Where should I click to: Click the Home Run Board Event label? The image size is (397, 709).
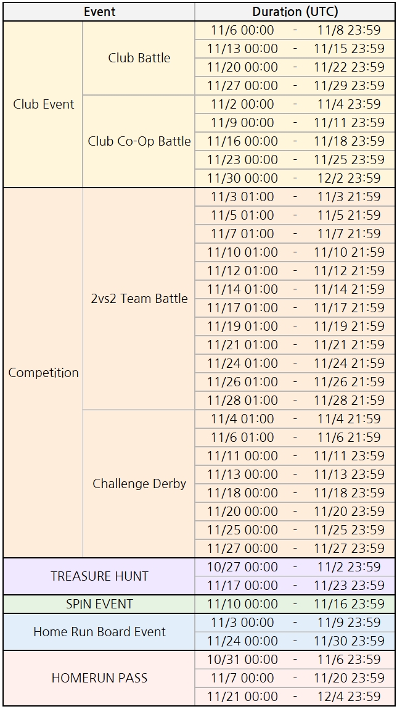[x=99, y=632]
